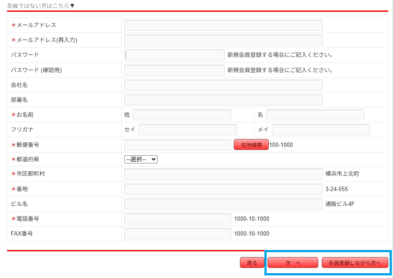Click the 1000-10-1000 hint beside 電話番号

pyautogui.click(x=252, y=219)
